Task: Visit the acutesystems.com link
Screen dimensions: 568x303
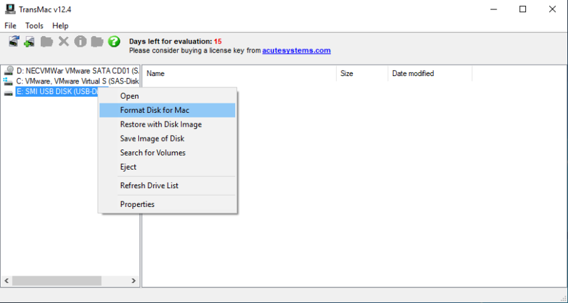Action: [296, 50]
